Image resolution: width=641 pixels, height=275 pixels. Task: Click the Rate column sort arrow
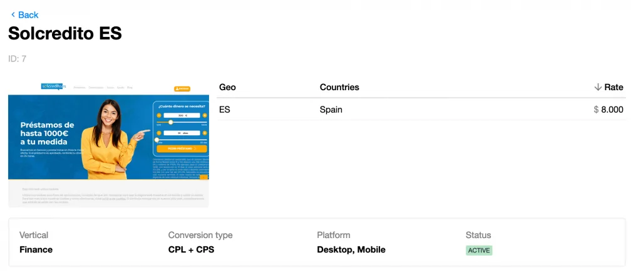pos(598,87)
